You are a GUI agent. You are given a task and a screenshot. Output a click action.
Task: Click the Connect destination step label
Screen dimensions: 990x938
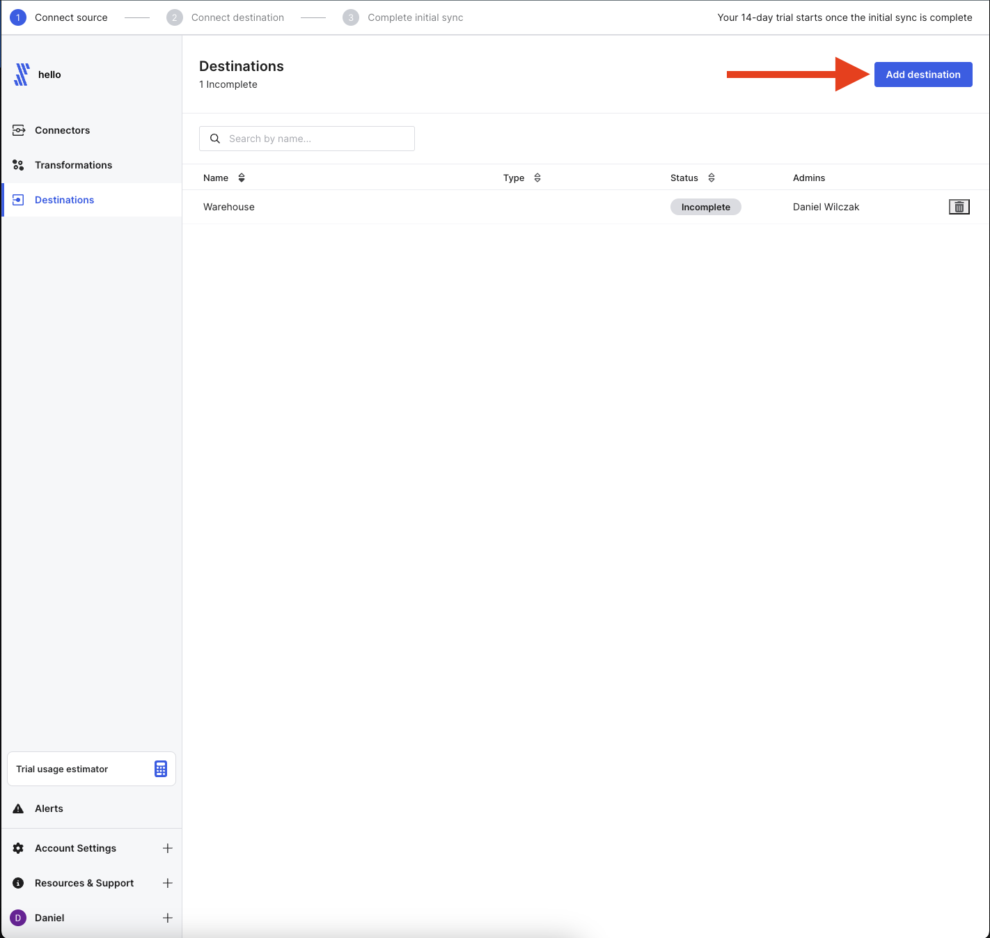point(237,17)
